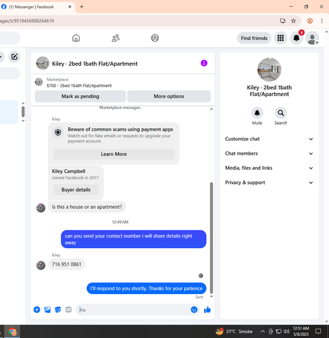Viewport: 329px width, 338px height.
Task: Open more actions plus icon in composer
Action: coord(37,310)
